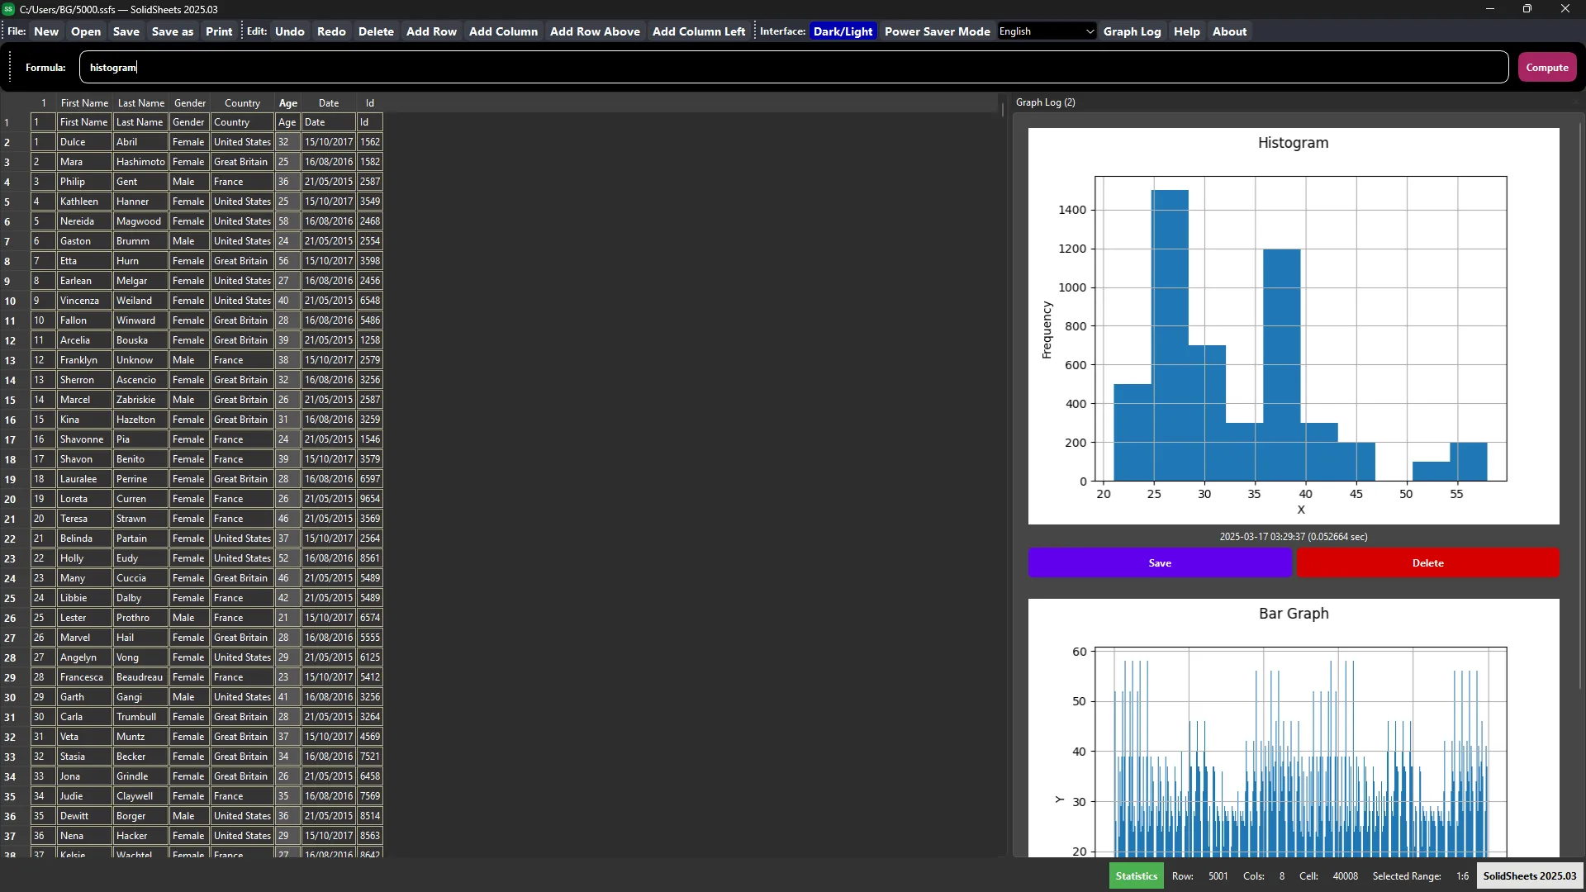Open the language selection dropdown
This screenshot has height=892, width=1586.
pyautogui.click(x=1047, y=31)
